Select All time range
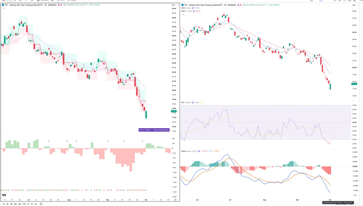The height and width of the screenshot is (206, 363). (36, 204)
